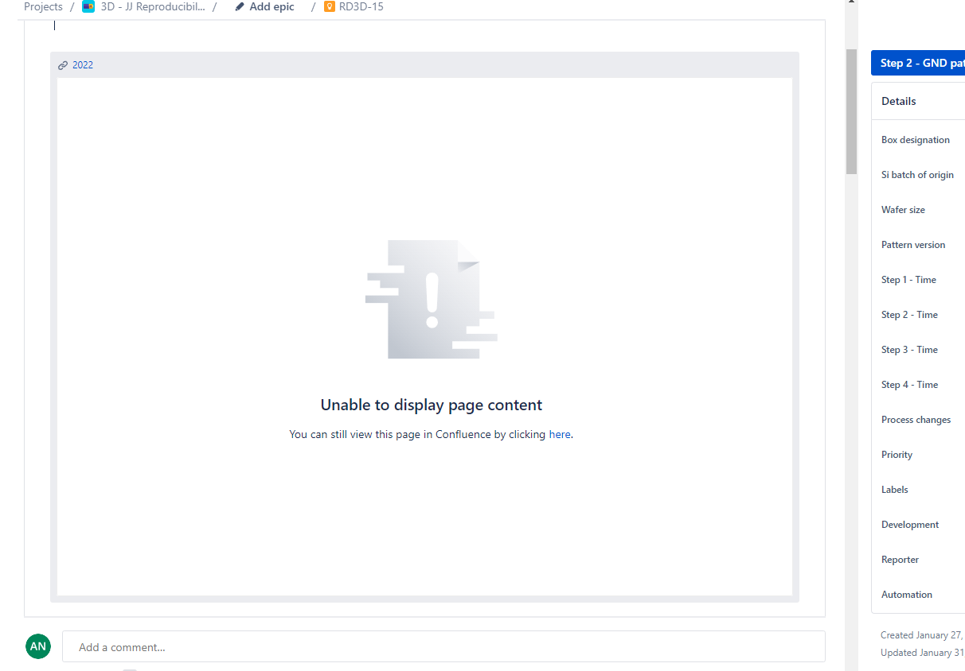The image size is (965, 671).
Task: Open the 2022 Confluence page link
Action: (84, 64)
